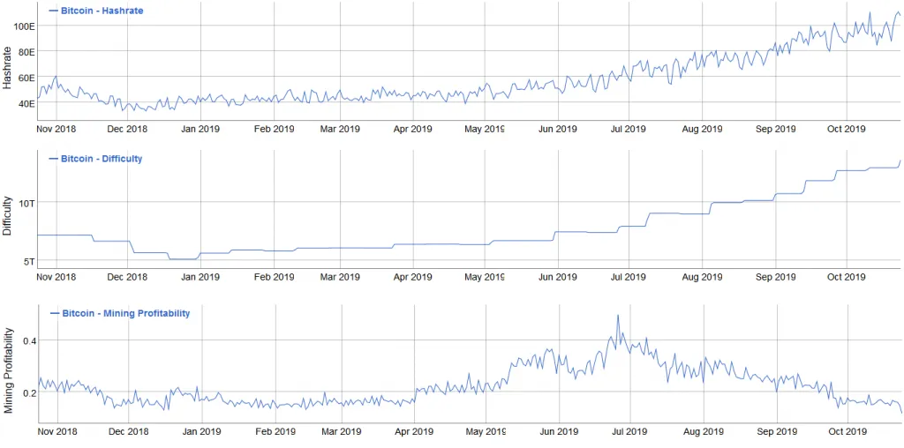Click 'Mar 2019' under the Mining Profitability chart
The width and height of the screenshot is (904, 448).
[x=342, y=431]
